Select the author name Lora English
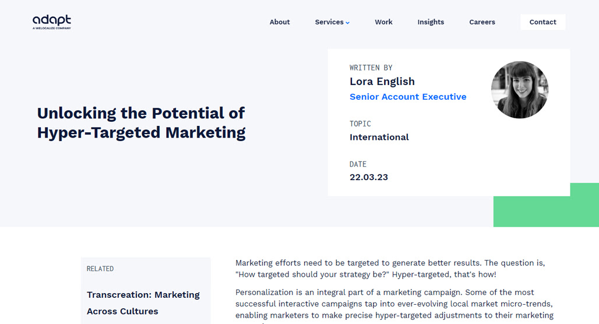 point(382,82)
